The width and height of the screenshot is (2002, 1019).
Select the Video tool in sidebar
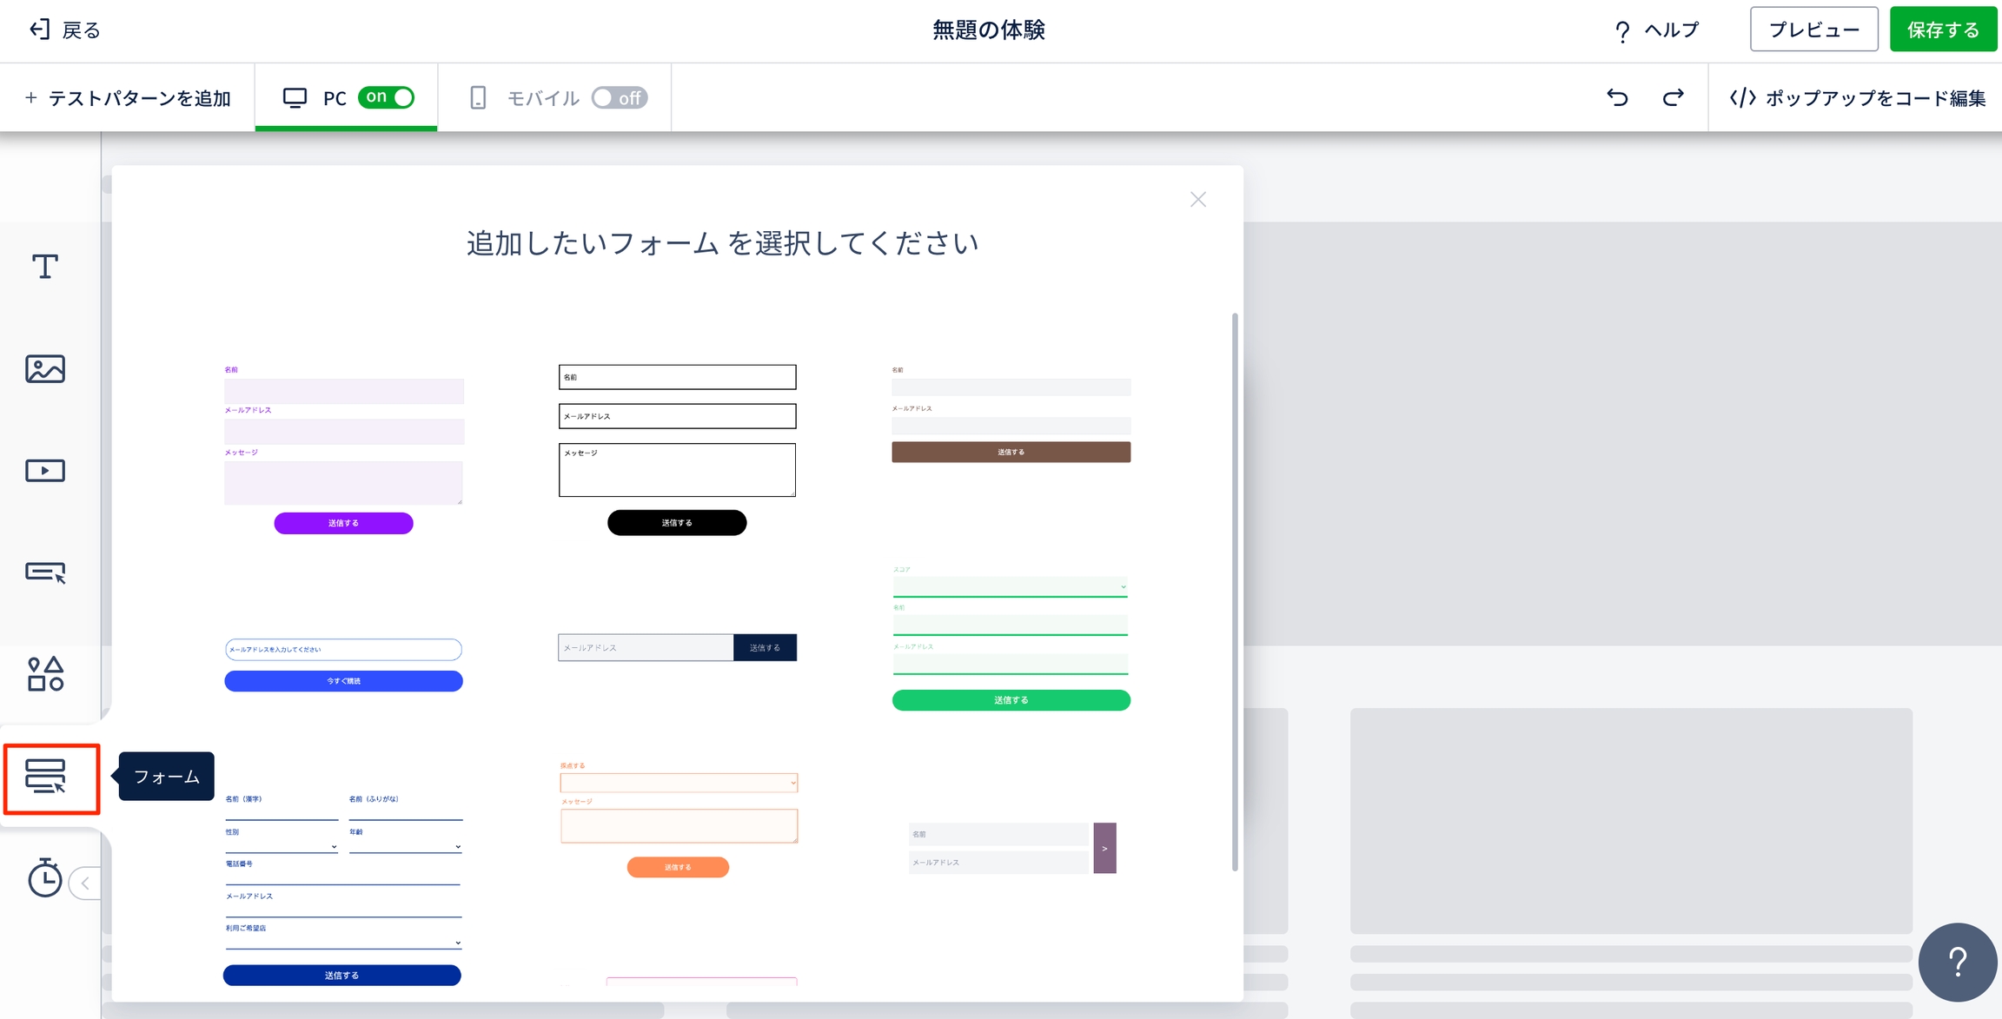pyautogui.click(x=45, y=471)
